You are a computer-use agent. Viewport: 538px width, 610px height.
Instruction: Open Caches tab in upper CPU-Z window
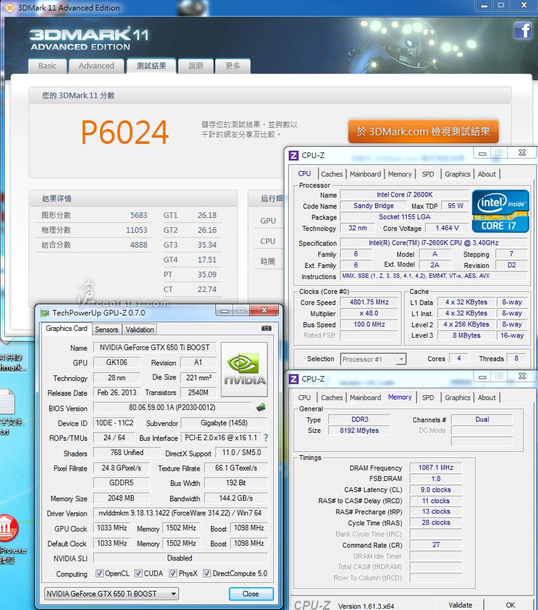point(331,174)
